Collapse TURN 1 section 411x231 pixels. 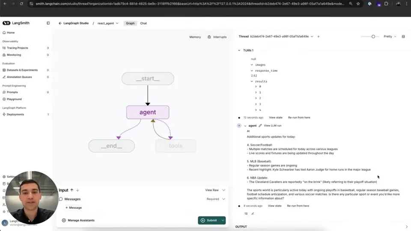[239, 50]
